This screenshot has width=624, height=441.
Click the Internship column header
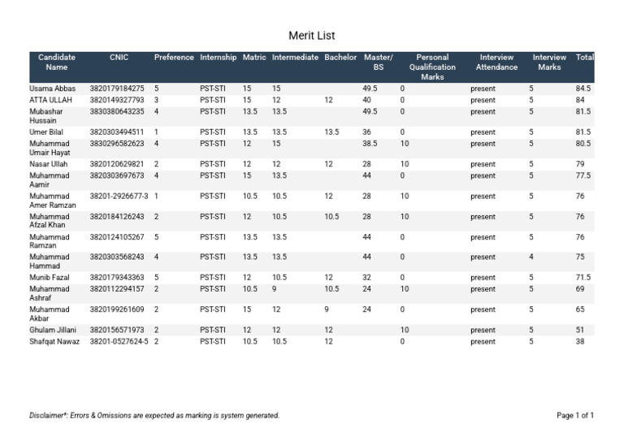[218, 58]
